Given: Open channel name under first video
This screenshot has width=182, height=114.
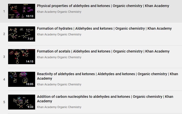Looking at the screenshot, I should coord(59,12).
